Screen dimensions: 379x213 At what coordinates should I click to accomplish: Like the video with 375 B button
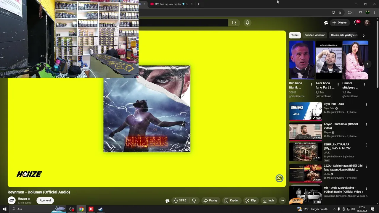(180, 201)
